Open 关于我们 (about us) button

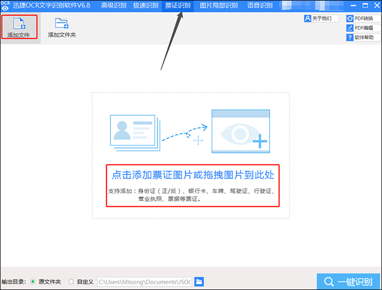[x=321, y=19]
